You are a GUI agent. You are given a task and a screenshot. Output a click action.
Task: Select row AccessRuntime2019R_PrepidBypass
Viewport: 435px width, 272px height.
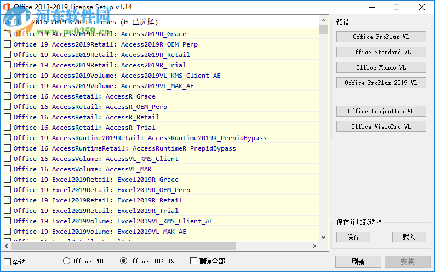[161, 138]
